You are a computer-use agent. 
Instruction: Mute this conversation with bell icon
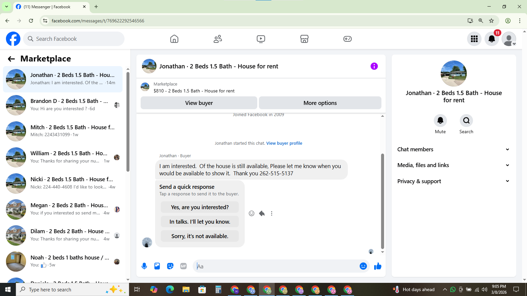point(440,121)
